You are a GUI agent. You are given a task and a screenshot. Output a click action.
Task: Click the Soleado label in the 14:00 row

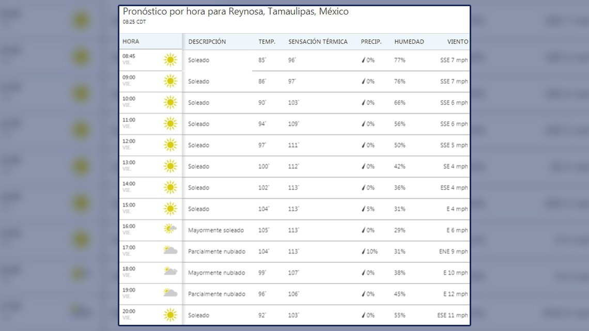coord(199,187)
